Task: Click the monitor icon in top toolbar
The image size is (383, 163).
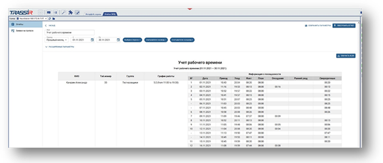Action: 49,13
